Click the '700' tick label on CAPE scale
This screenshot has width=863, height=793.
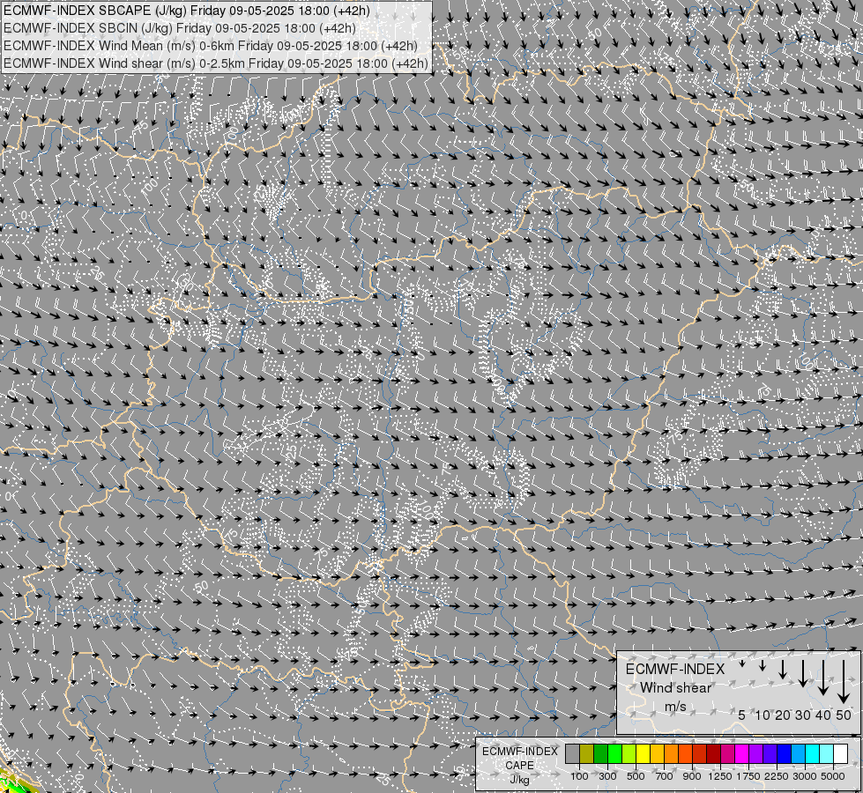[665, 776]
